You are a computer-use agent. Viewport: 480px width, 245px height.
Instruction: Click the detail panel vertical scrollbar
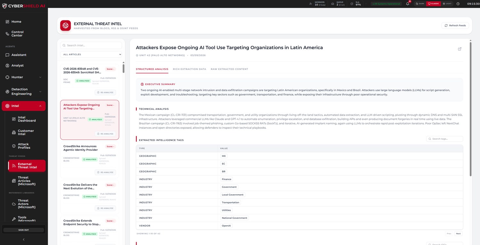click(x=470, y=109)
